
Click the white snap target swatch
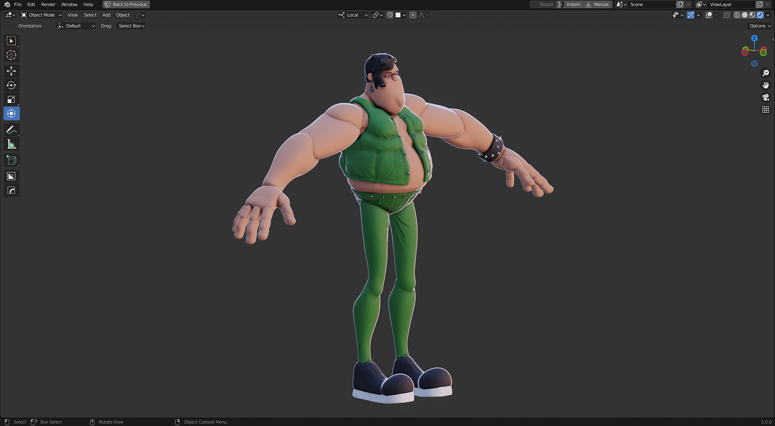point(399,15)
